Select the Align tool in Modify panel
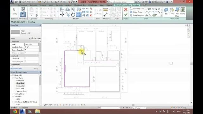The height and width of the screenshot is (114, 203). [62, 9]
